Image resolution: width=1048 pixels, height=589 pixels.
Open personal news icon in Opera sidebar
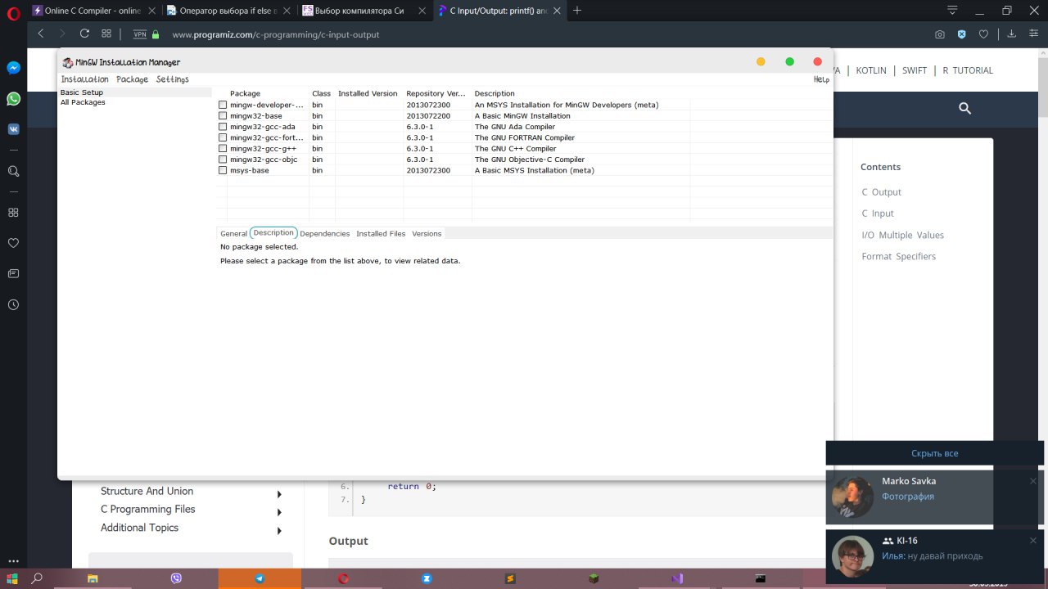13,273
